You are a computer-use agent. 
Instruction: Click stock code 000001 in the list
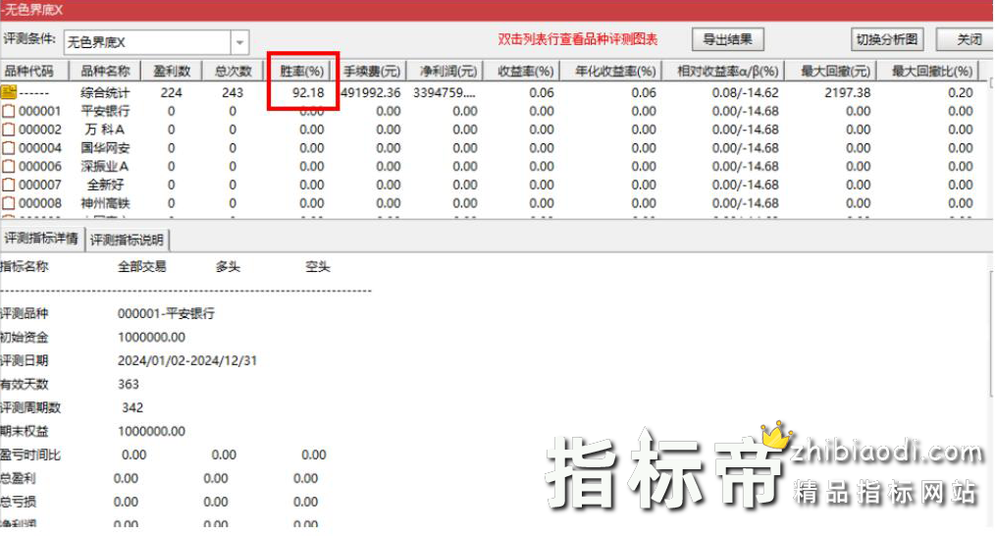40,111
